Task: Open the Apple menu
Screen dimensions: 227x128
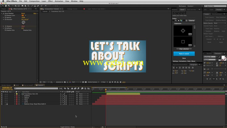Action: [x=3, y=1]
